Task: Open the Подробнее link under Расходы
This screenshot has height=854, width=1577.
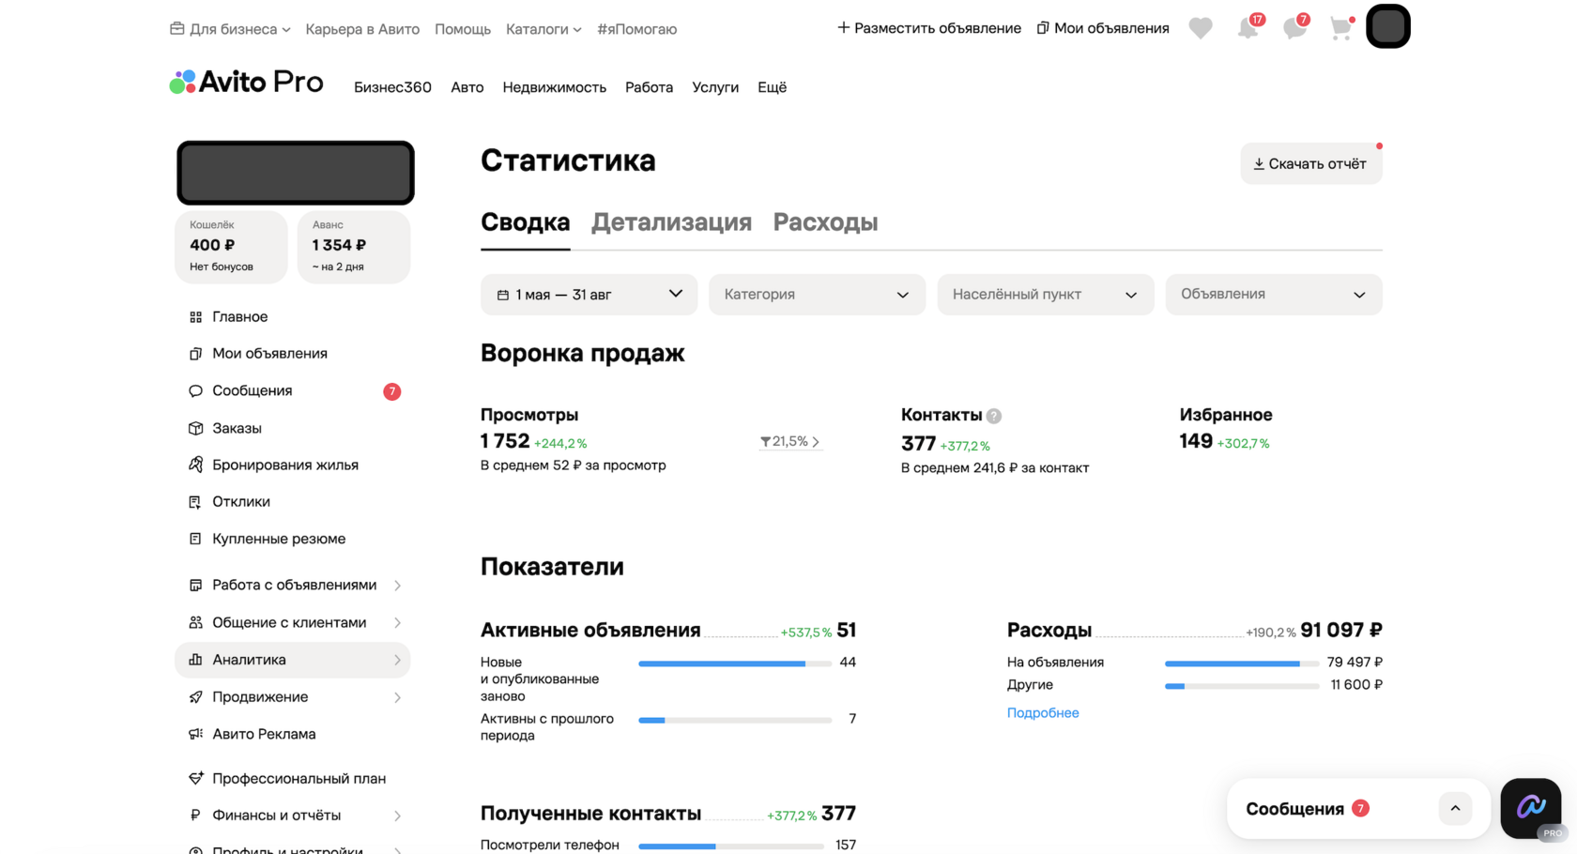Action: coord(1043,713)
